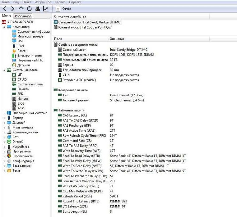Open the Сервис menu
Image resolution: width=237 pixels, height=217 pixels.
click(60, 2)
